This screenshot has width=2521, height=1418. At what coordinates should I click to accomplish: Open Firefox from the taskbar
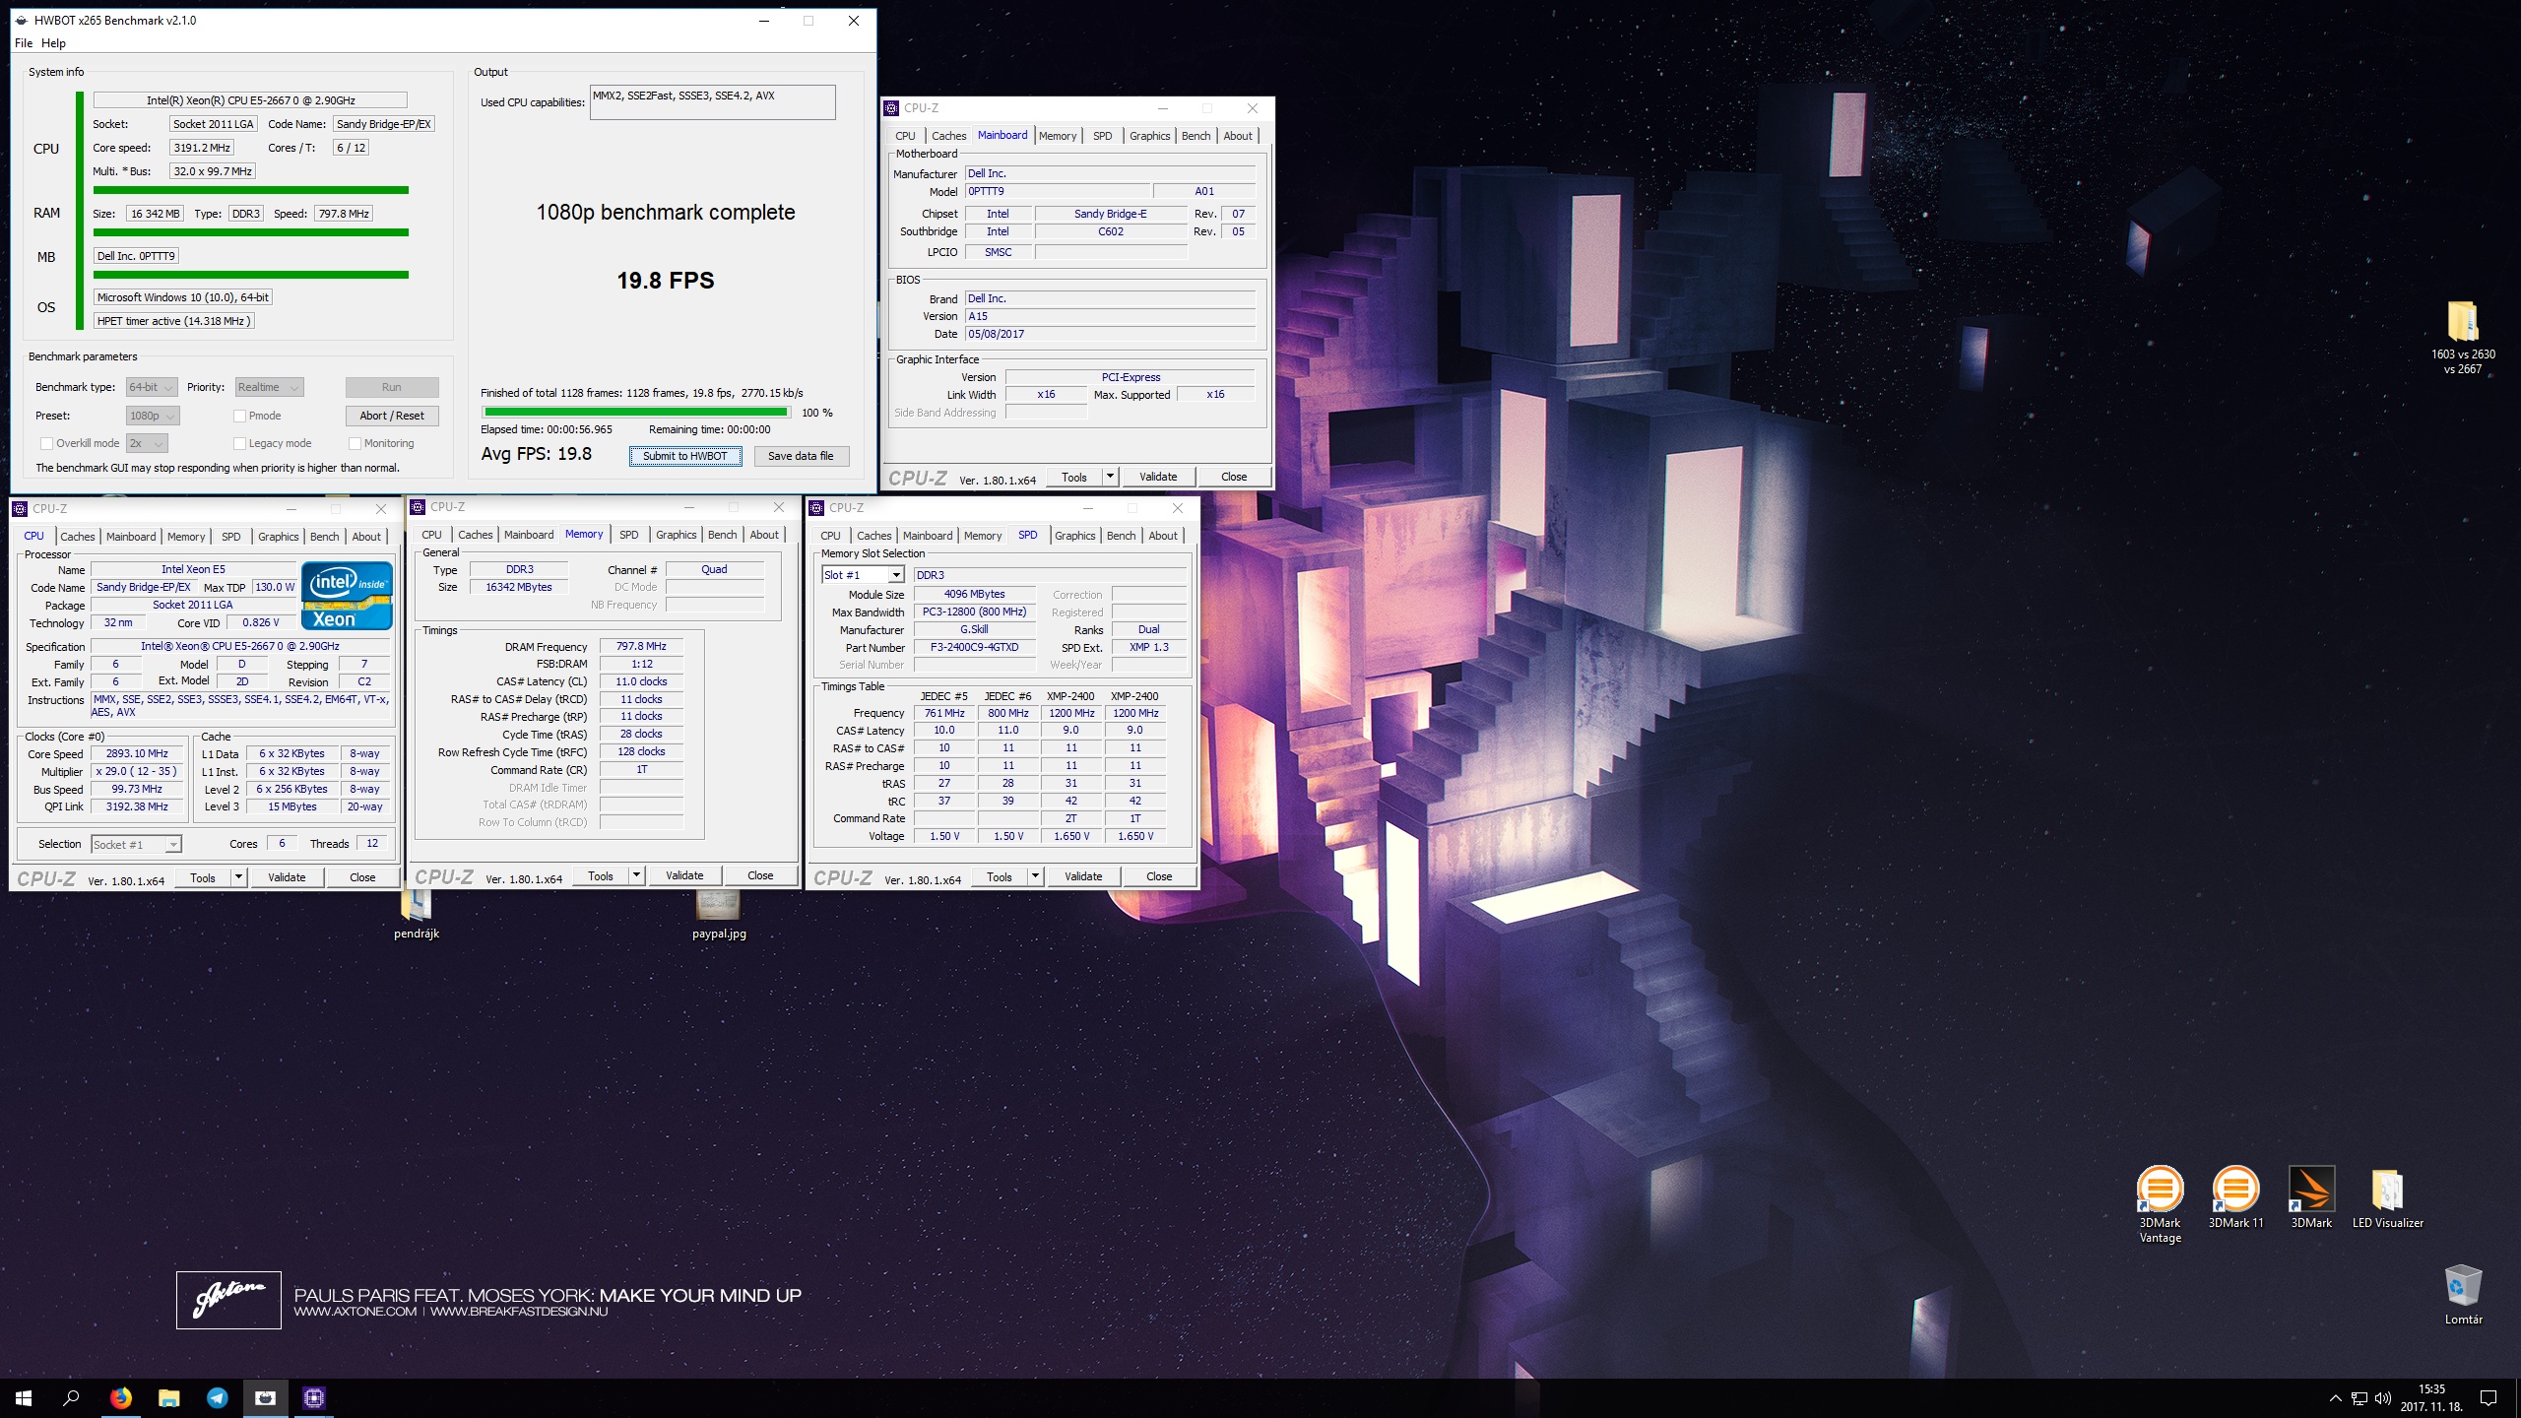[120, 1397]
